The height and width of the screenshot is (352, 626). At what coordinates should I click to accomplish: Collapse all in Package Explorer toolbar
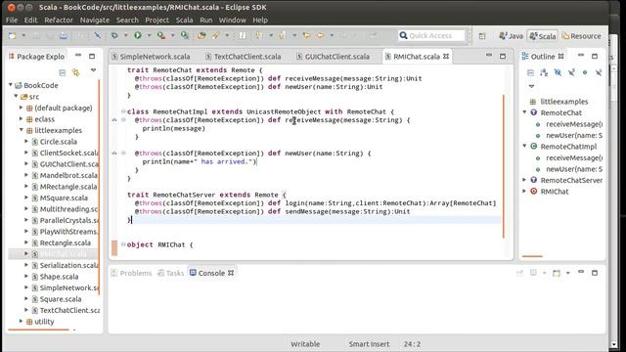(x=63, y=72)
